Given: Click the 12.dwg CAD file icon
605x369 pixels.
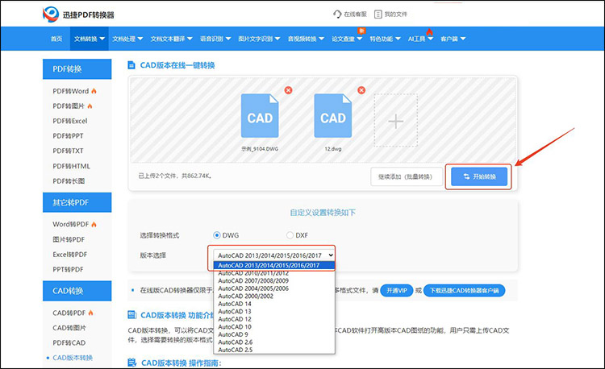Looking at the screenshot, I should pyautogui.click(x=332, y=115).
